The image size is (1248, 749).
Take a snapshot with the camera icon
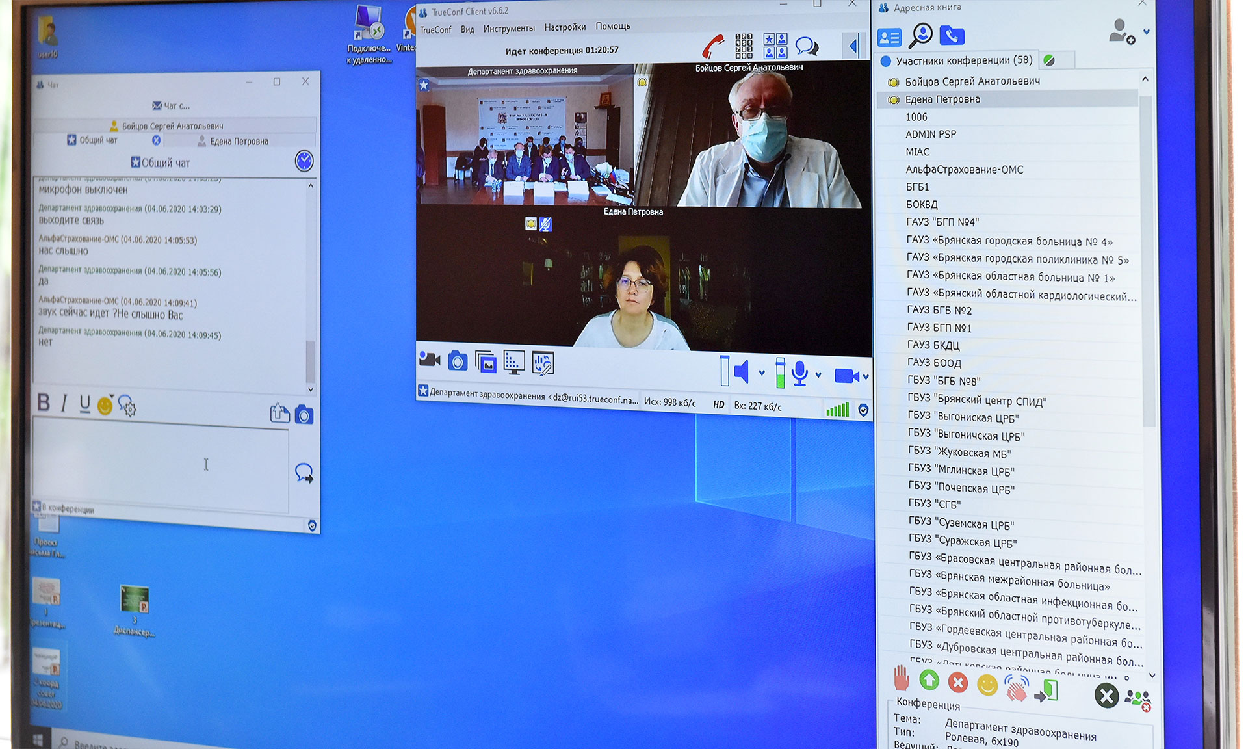tap(458, 361)
